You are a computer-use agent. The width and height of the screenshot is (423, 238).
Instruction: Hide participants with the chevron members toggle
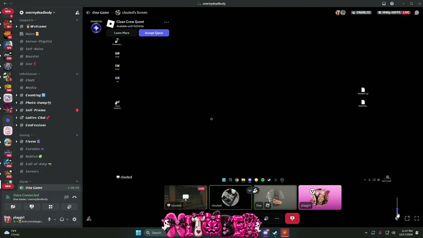pyautogui.click(x=253, y=190)
